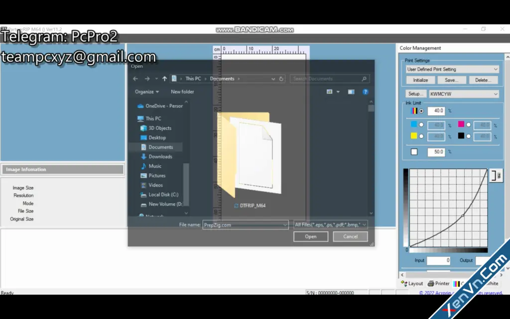
Task: Click This PC in address bar
Action: point(193,79)
